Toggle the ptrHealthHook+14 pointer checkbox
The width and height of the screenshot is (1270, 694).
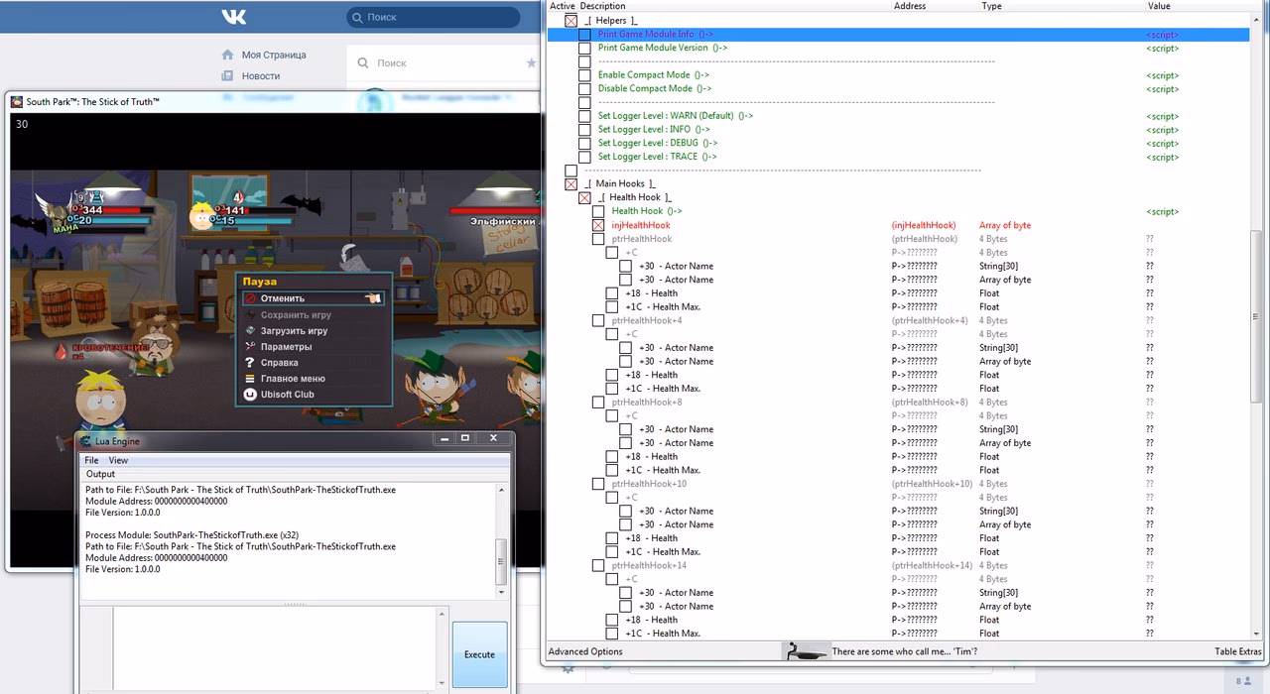tap(598, 565)
